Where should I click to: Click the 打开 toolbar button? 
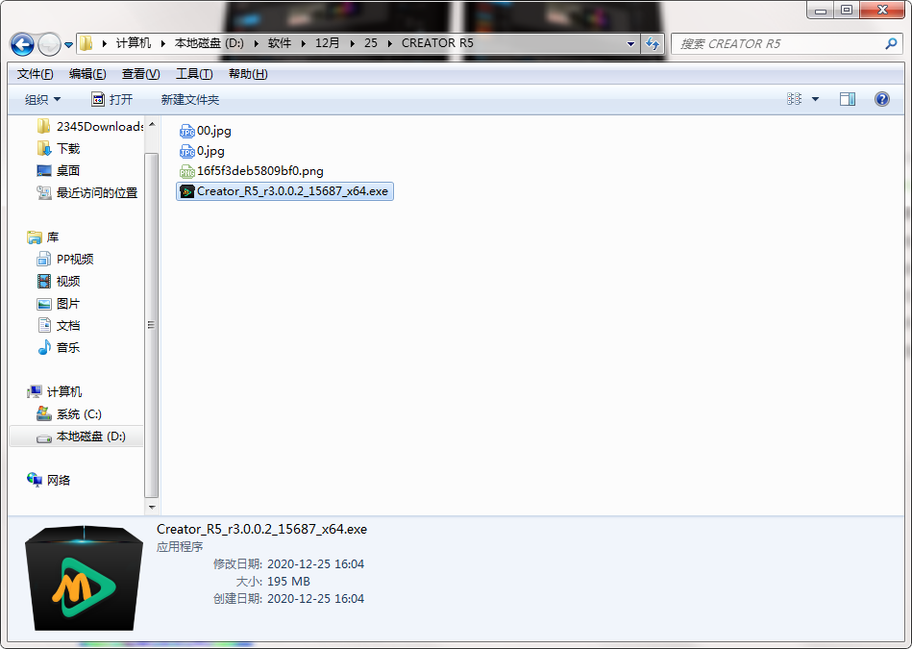pyautogui.click(x=112, y=100)
